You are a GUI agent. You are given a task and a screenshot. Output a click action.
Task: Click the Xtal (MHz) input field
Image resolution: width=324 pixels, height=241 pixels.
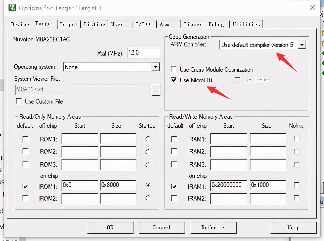click(144, 53)
